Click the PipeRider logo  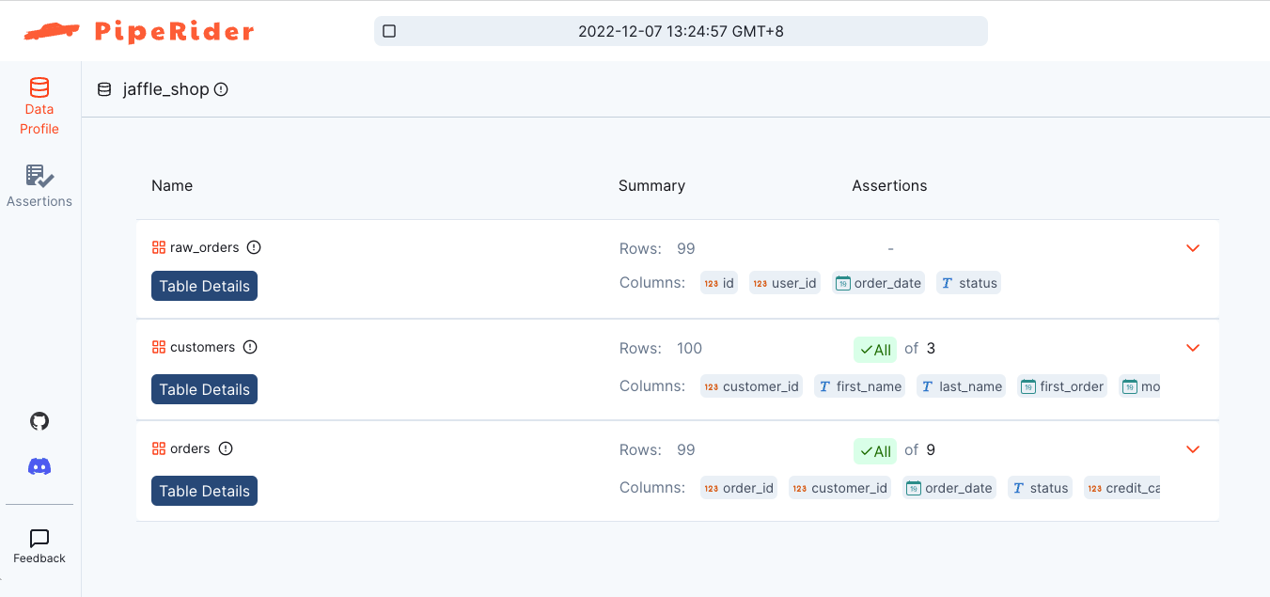click(139, 31)
